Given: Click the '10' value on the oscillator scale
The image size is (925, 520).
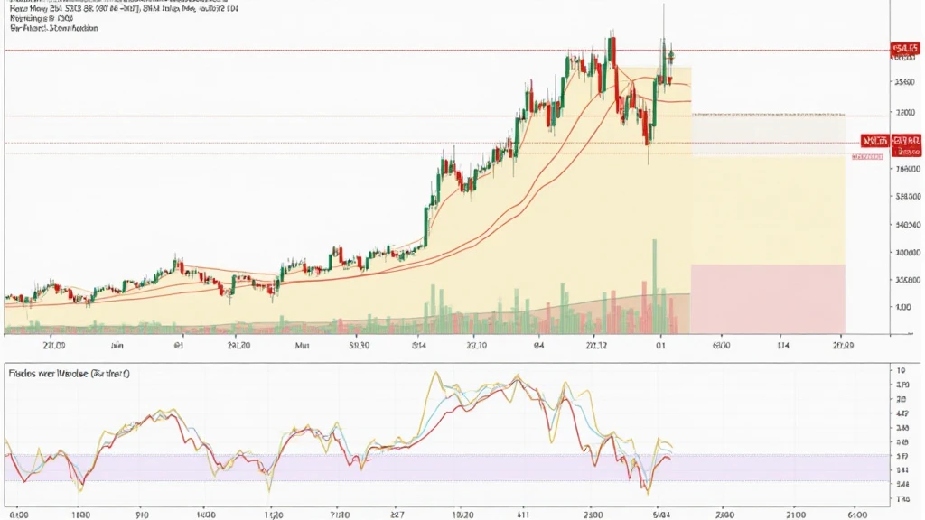Looking at the screenshot, I should coord(902,371).
